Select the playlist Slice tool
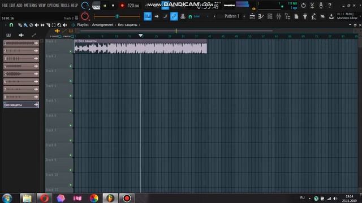 click(x=48, y=25)
